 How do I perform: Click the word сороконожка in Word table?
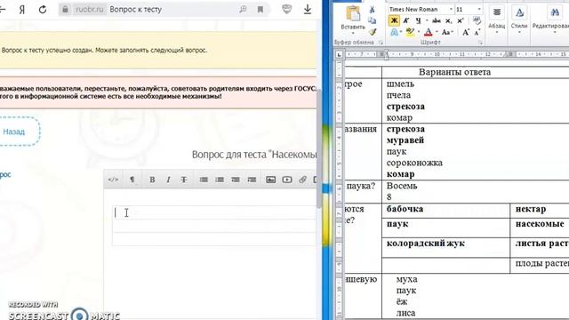click(414, 163)
